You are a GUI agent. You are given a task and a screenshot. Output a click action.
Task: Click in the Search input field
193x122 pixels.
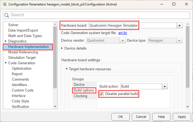(x=98, y=15)
